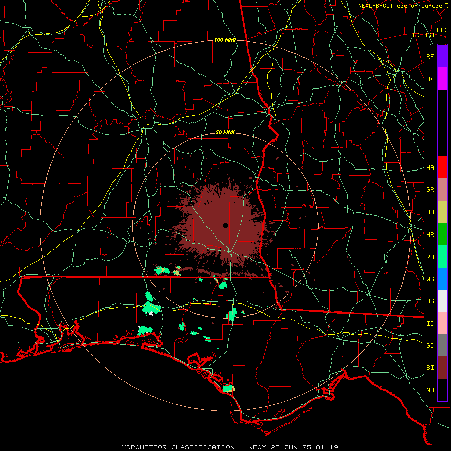The width and height of the screenshot is (451, 451).
Task: Click the HYDROMETEOR CLASSIFICATION title text
Action: click(176, 447)
